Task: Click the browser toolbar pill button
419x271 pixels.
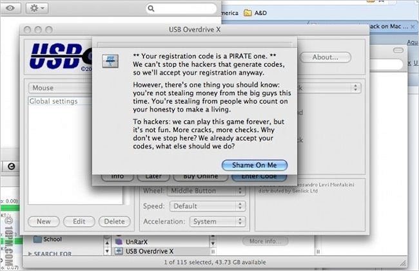Action: point(398,50)
